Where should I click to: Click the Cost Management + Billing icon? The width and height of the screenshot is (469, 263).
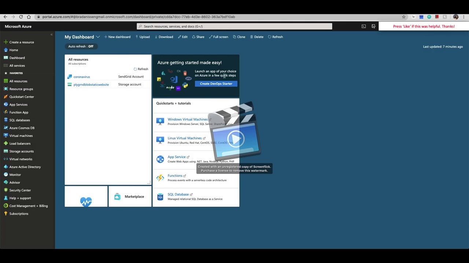[5, 206]
